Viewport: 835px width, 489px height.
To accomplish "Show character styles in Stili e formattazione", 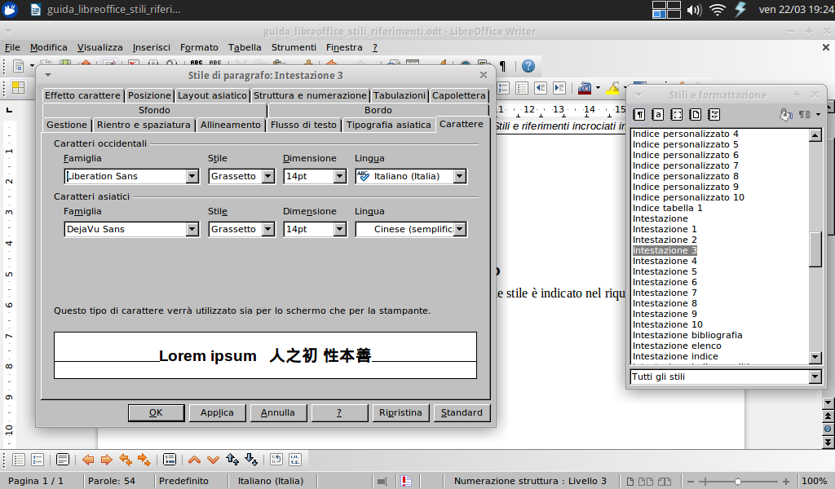I will pos(658,114).
